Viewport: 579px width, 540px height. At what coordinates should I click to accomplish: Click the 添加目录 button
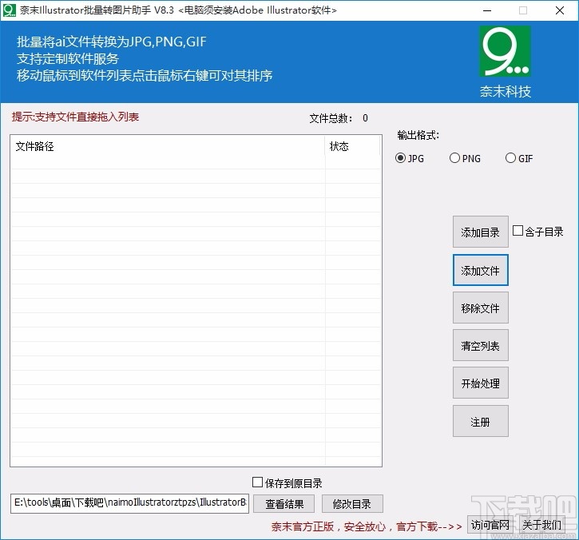pos(481,232)
